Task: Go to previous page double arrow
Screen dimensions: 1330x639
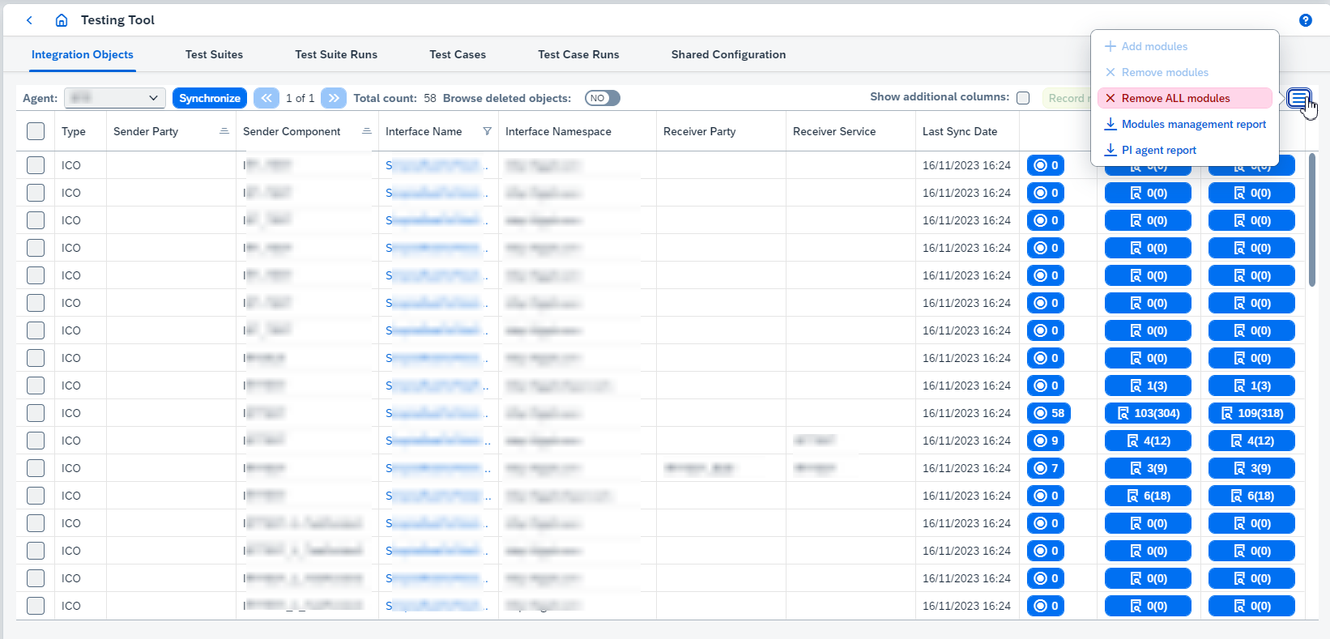Action: click(266, 98)
